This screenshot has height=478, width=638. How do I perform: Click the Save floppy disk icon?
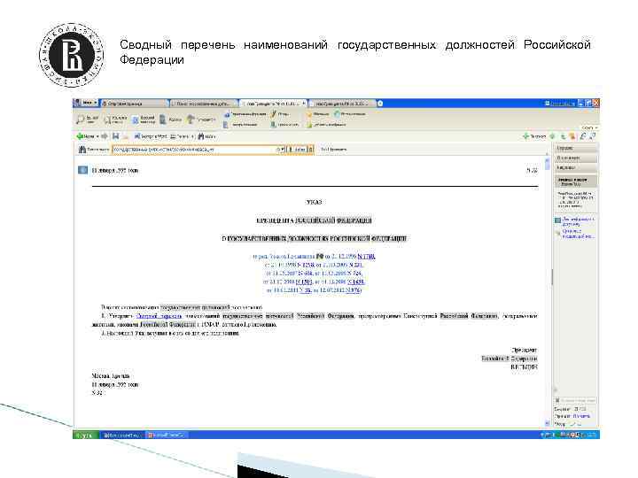tap(115, 136)
